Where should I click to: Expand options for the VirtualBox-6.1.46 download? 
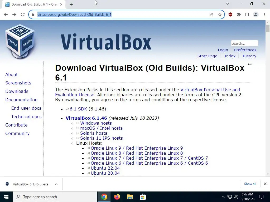tap(56, 184)
